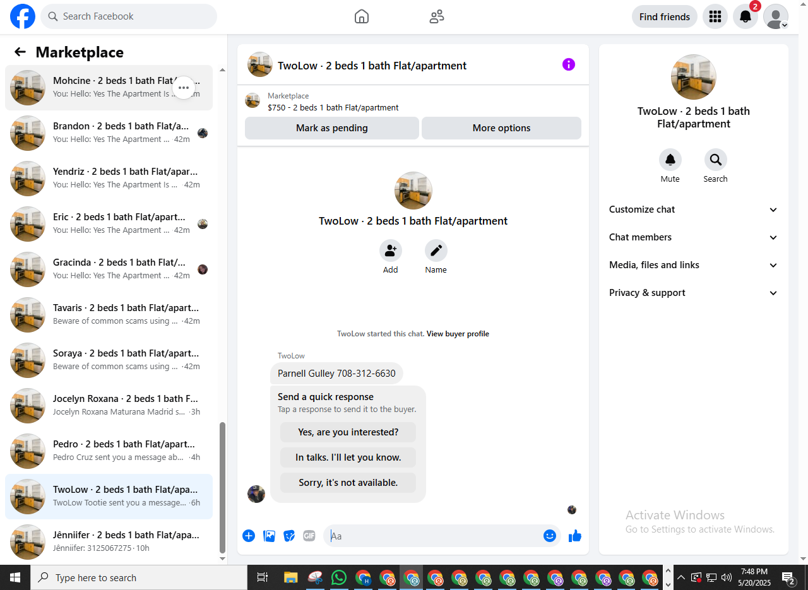Open the emoji picker smiley icon

(550, 536)
